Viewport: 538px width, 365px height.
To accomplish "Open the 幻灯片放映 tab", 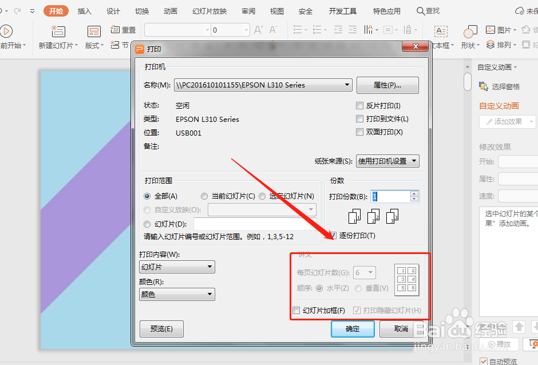I will (x=211, y=10).
